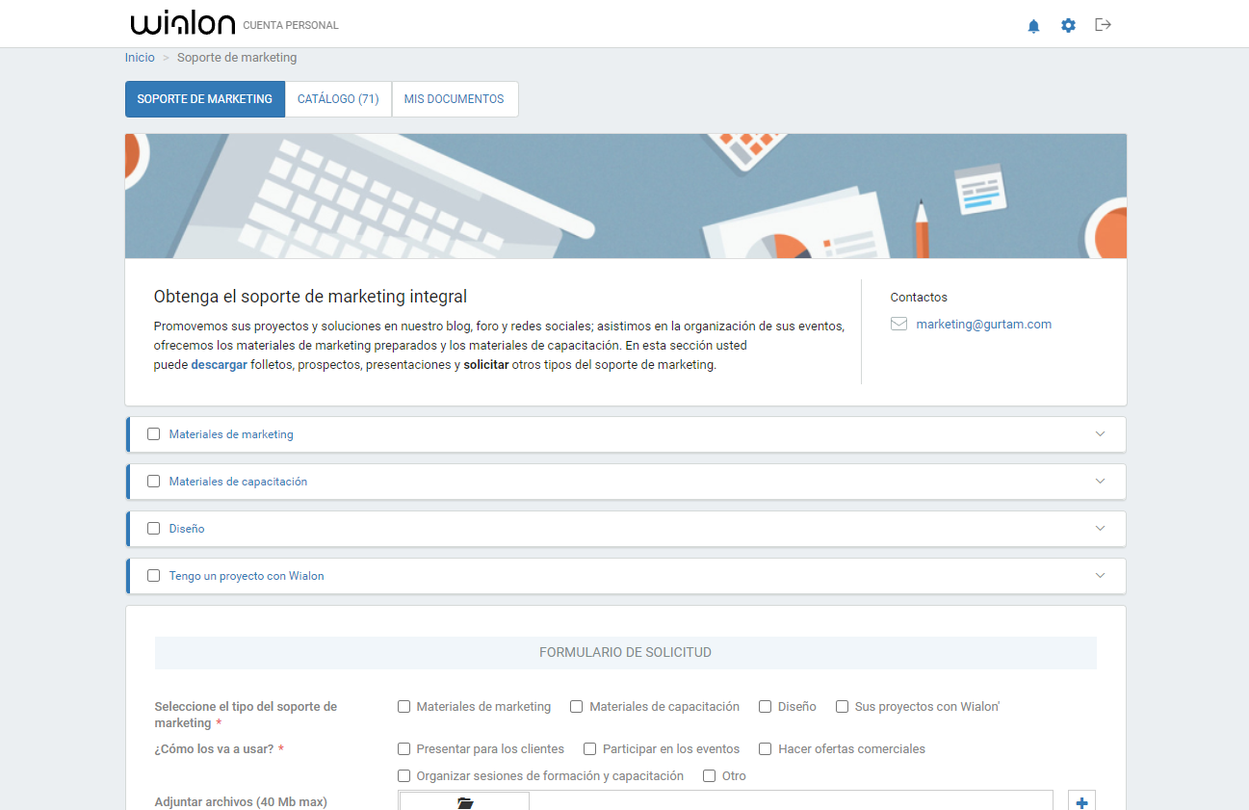Click the Inicio breadcrumb link
Screen dimensions: 1249x810
(x=139, y=57)
